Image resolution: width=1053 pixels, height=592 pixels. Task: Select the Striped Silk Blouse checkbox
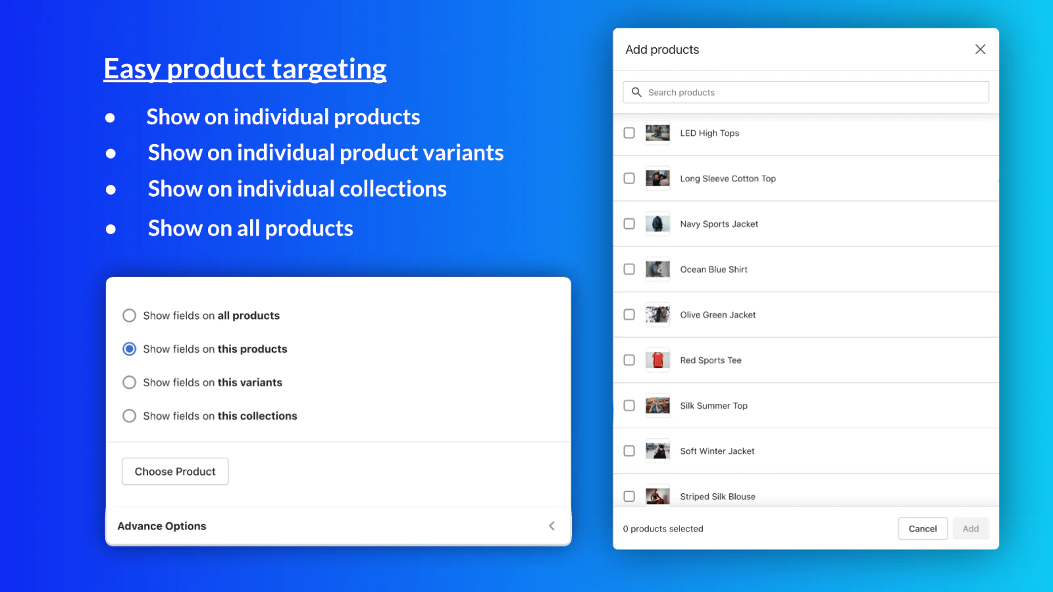(x=629, y=496)
